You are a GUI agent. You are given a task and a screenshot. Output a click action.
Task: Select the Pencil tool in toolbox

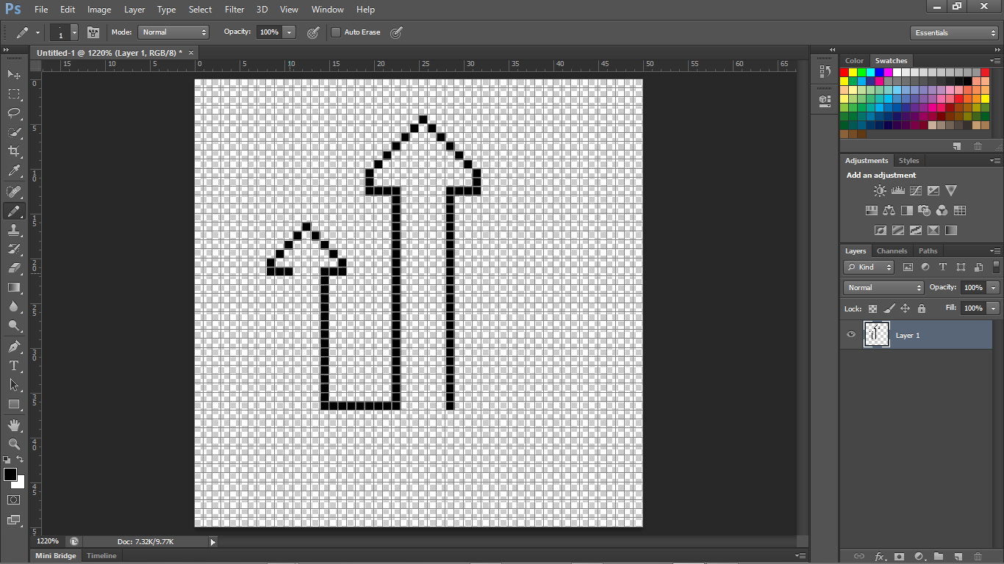click(x=14, y=211)
